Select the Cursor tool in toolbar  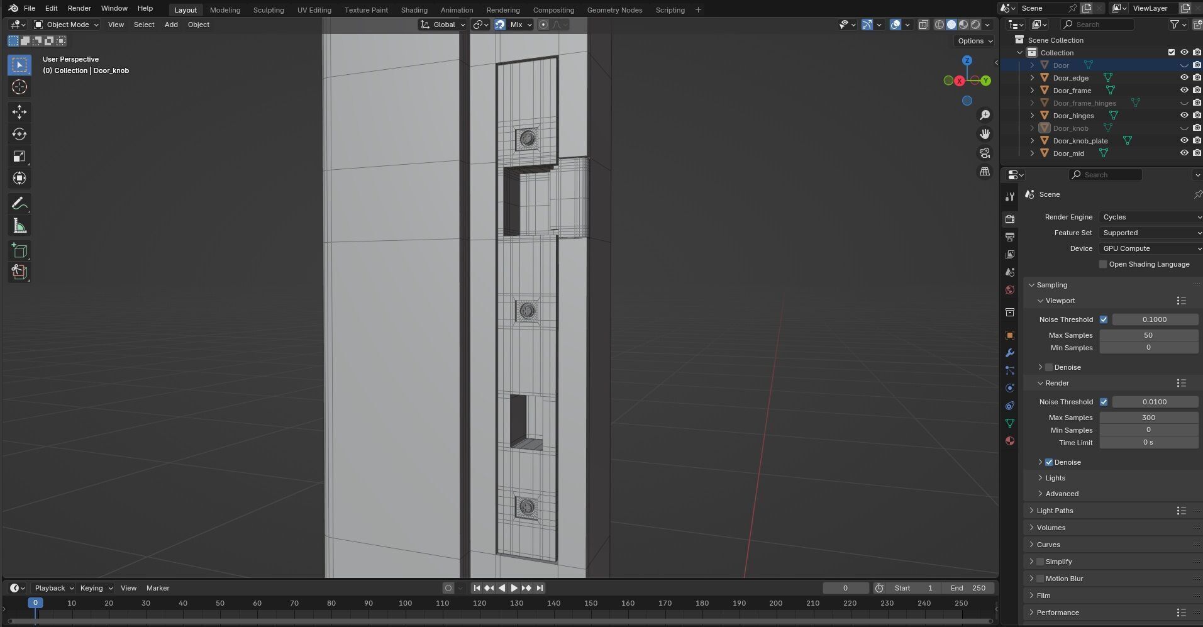(x=19, y=87)
